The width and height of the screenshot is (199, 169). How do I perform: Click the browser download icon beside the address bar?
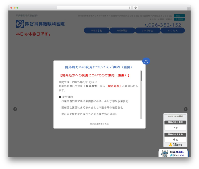click(135, 8)
